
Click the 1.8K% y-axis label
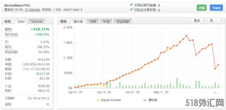[68, 43]
